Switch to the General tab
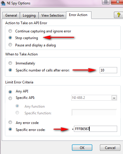This screenshot has width=123, height=154. (11, 15)
